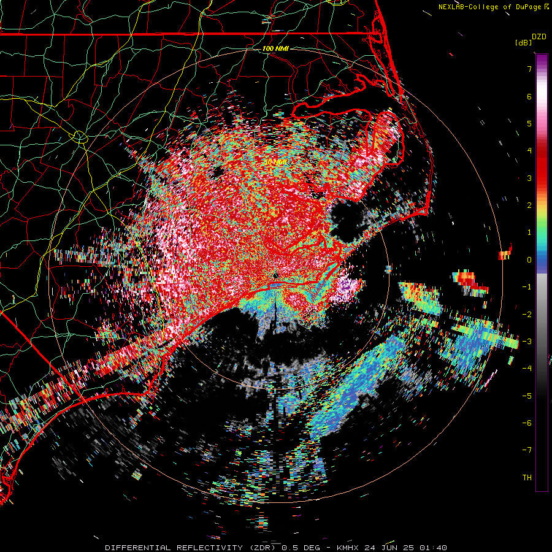
Task: Click the 24 JUN 25 date text
Action: tap(389, 548)
